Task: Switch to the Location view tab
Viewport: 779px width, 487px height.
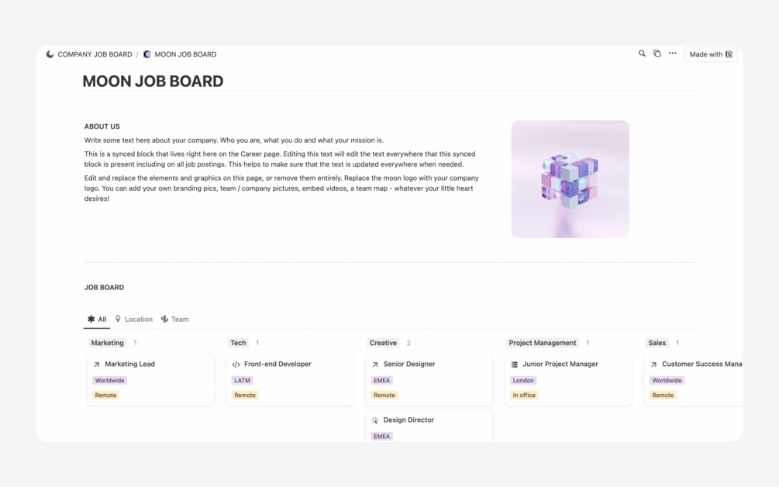Action: pos(134,319)
